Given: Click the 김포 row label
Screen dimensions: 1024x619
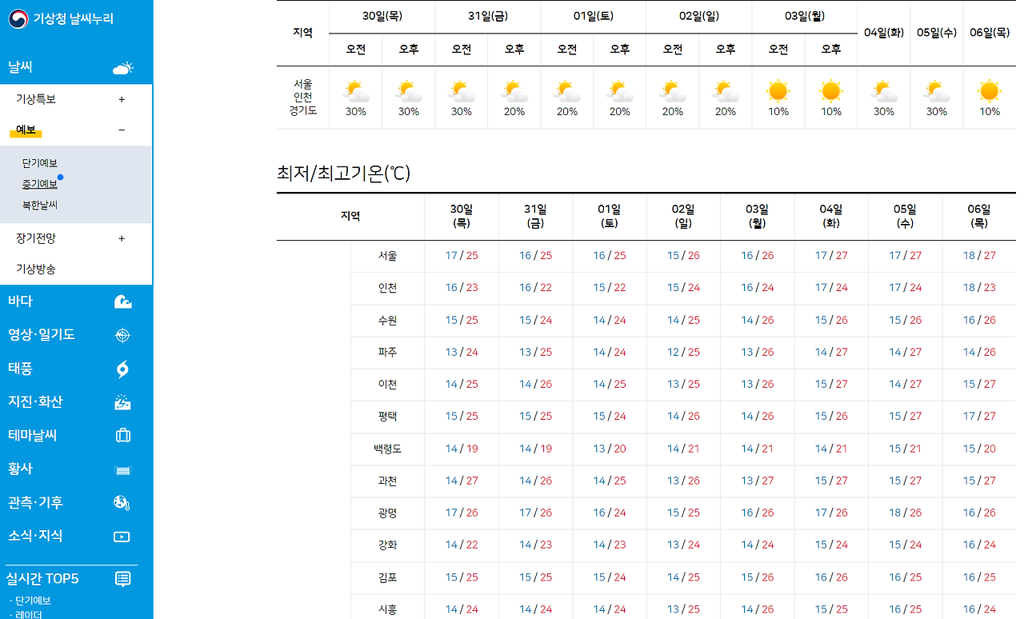Looking at the screenshot, I should [387, 577].
